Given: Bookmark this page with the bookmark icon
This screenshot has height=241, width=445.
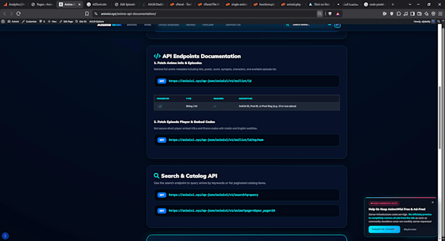Looking at the screenshot, I should point(87,14).
